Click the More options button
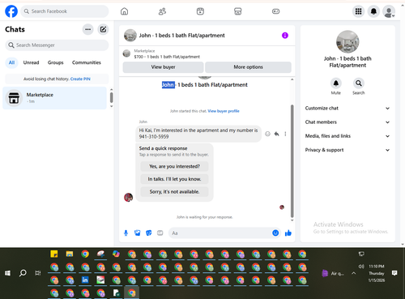Viewport: 405px width, 299px height. point(248,67)
